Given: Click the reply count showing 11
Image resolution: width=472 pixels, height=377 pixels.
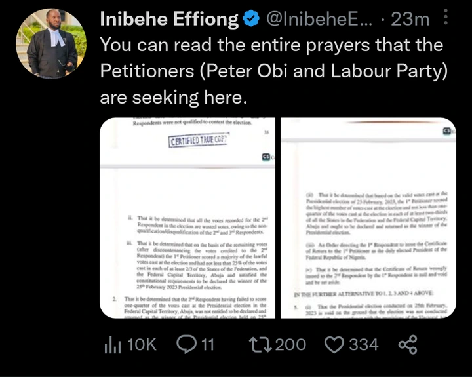Looking at the screenshot, I should tap(208, 344).
